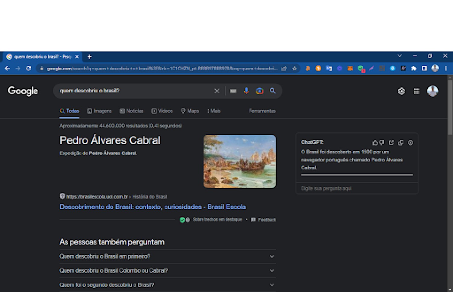This screenshot has height=302, width=453.
Task: Share this page from address bar
Action: coord(284,69)
